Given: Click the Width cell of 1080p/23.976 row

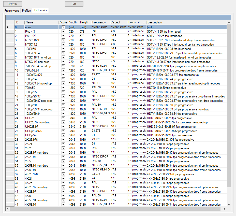Looking at the screenshot, I should (73, 75).
